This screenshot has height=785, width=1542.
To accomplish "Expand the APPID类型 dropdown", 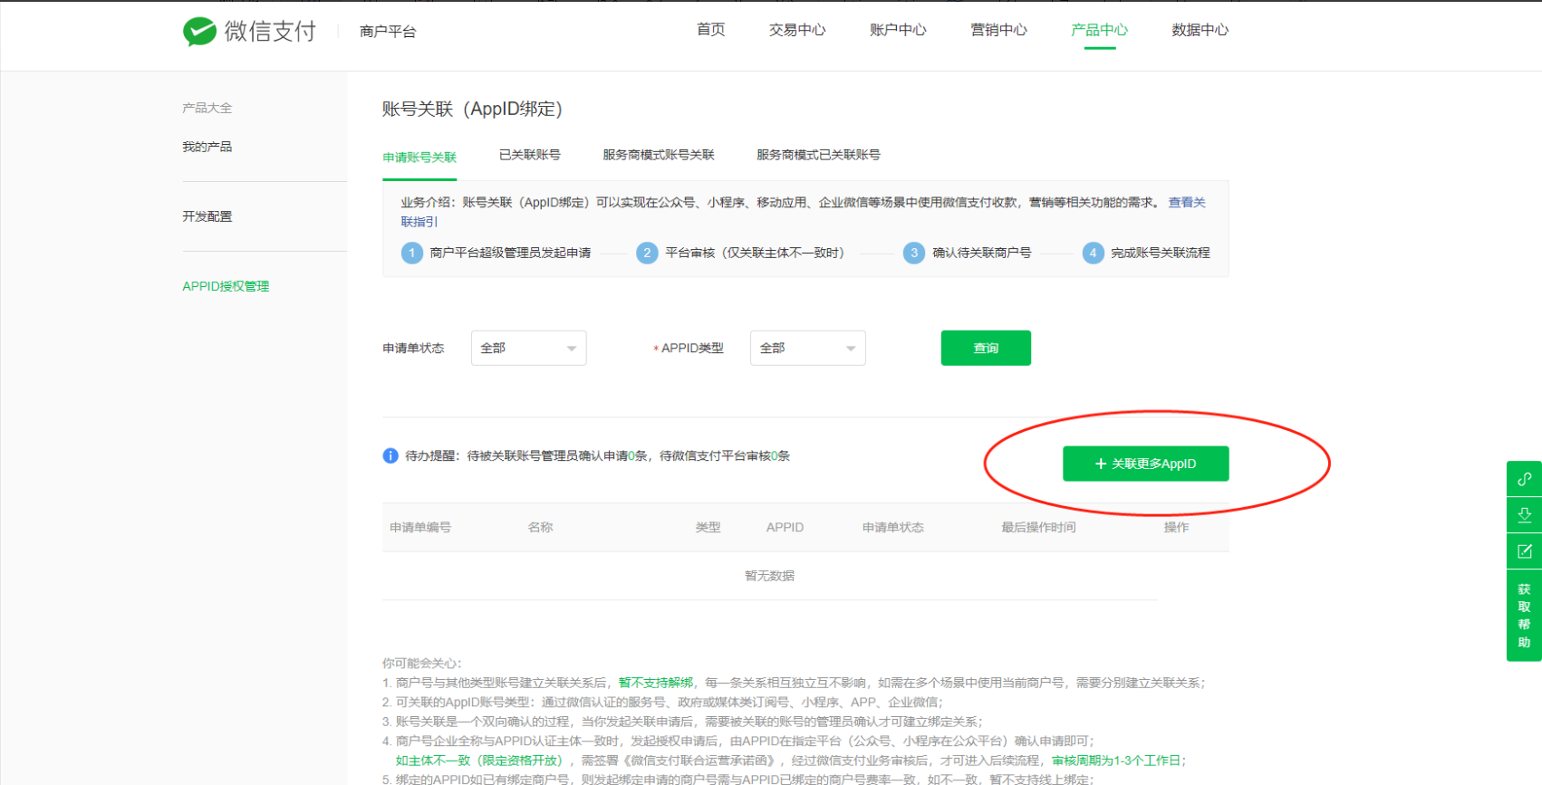I will (x=807, y=348).
